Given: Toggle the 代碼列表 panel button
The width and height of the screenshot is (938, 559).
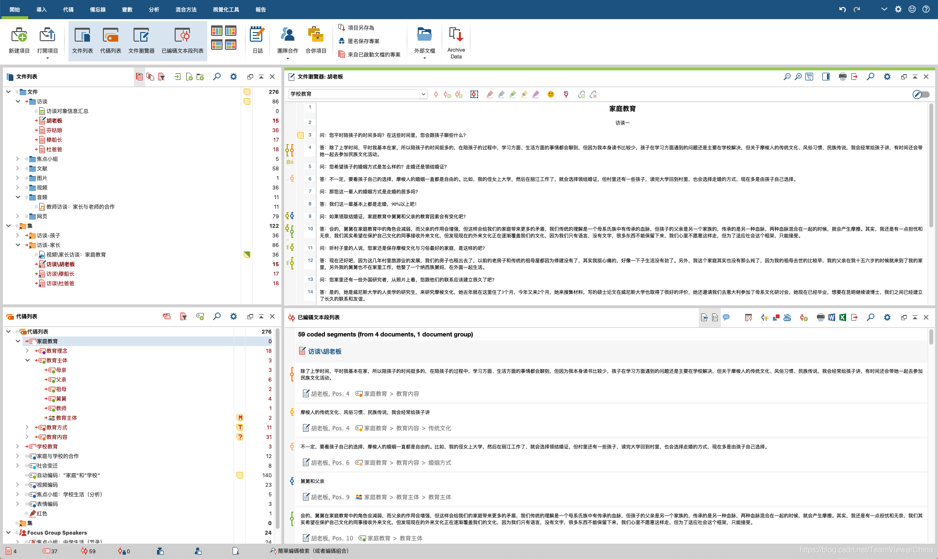Looking at the screenshot, I should [111, 40].
